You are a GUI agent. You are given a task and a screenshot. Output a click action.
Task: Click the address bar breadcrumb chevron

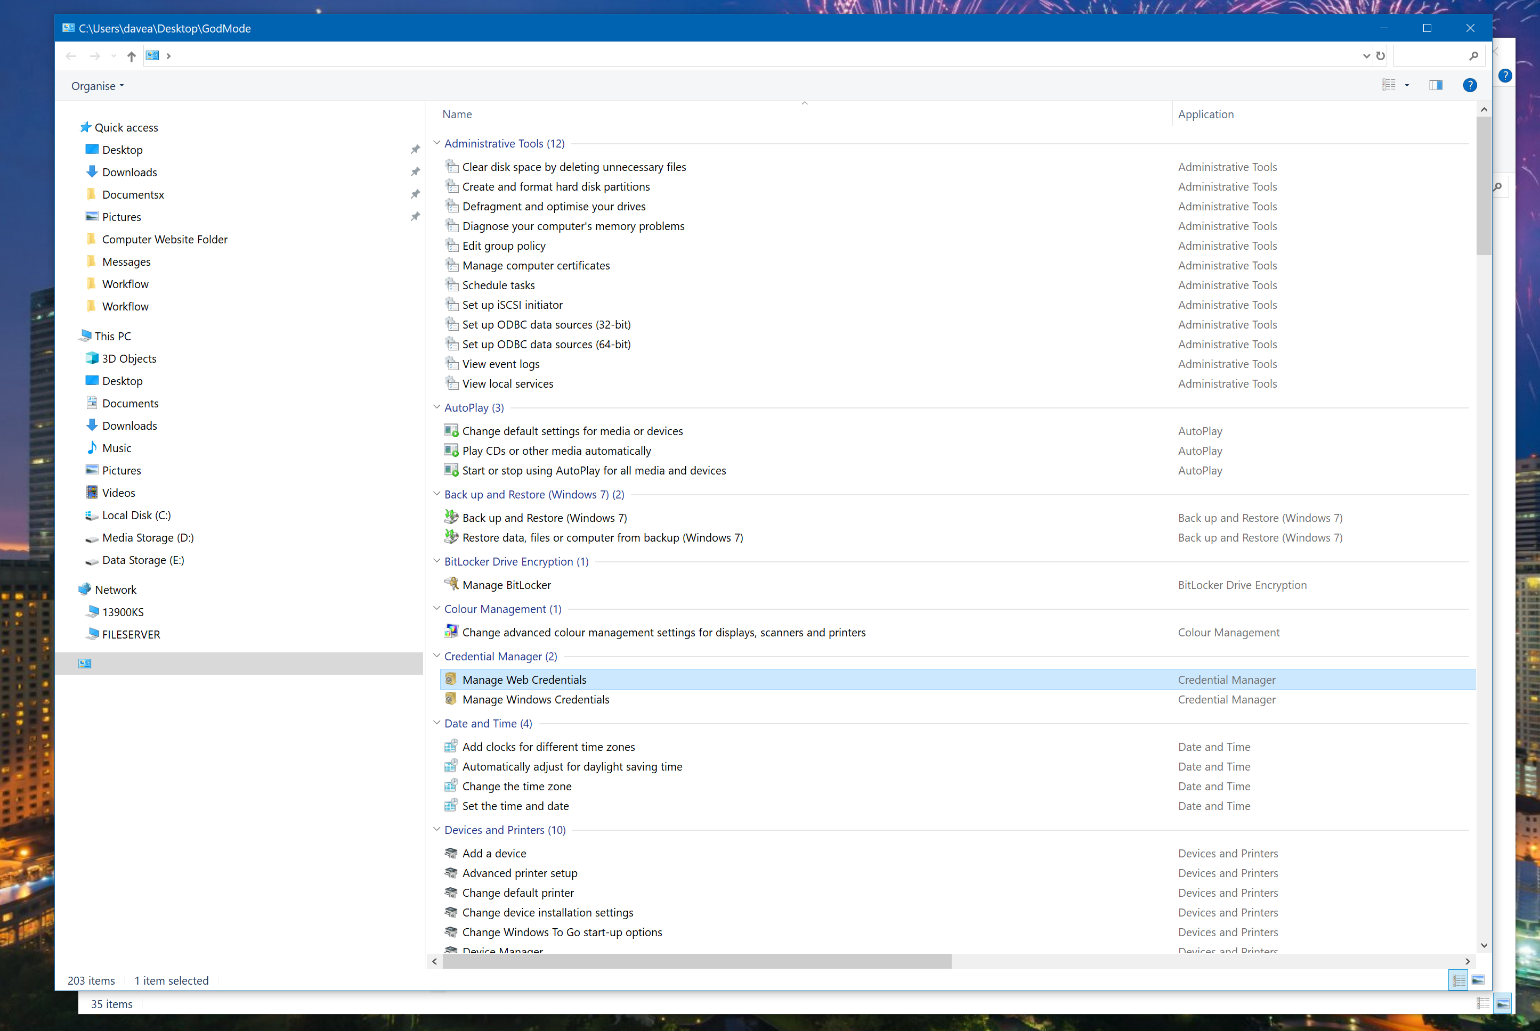(x=168, y=56)
